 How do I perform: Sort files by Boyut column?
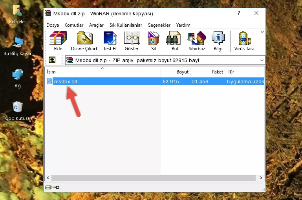tap(176, 72)
